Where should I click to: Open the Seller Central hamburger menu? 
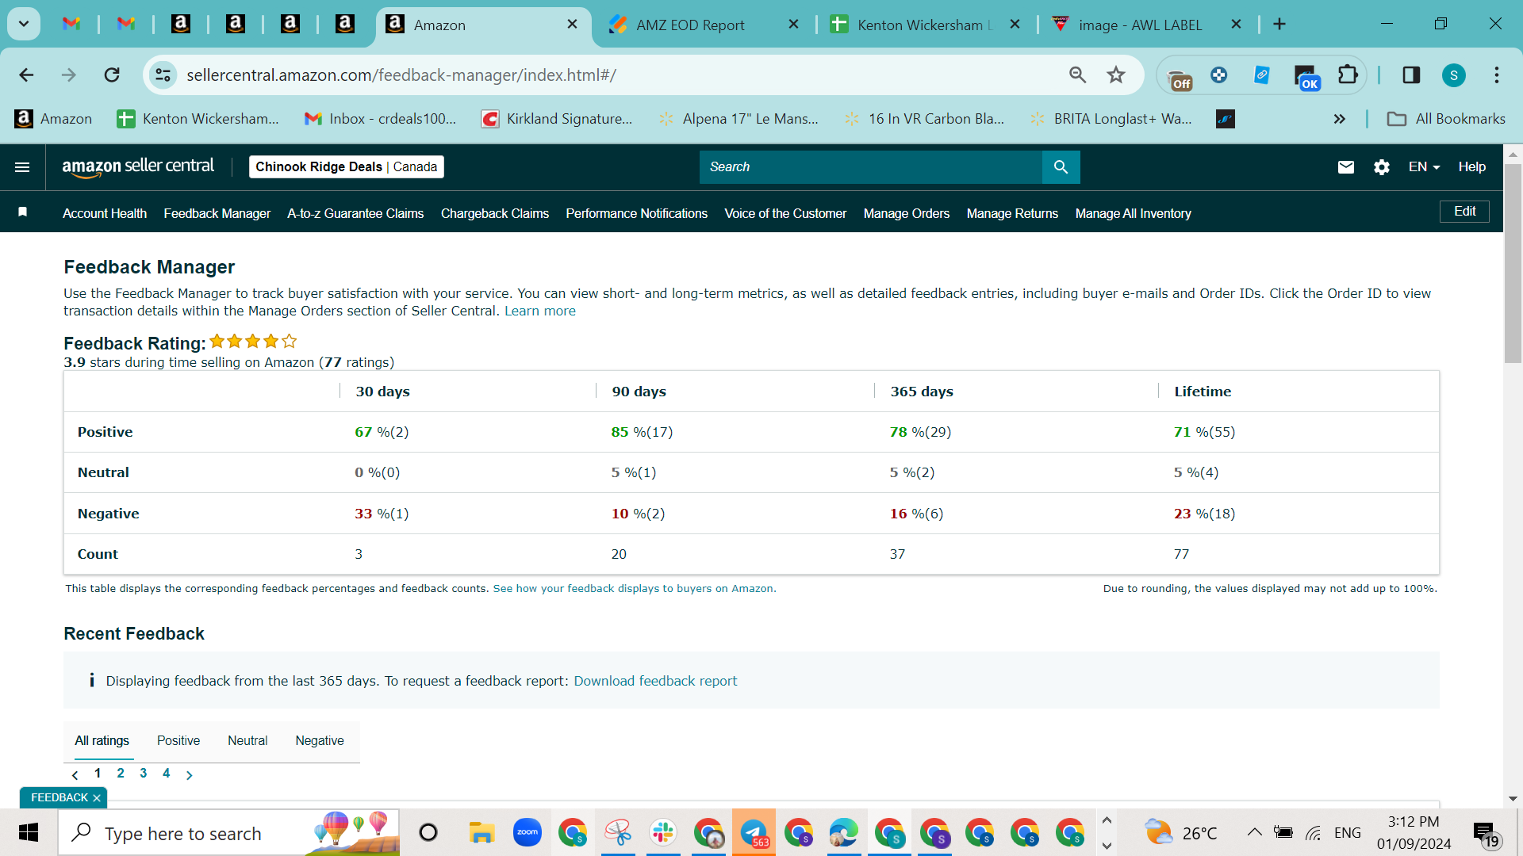click(22, 167)
